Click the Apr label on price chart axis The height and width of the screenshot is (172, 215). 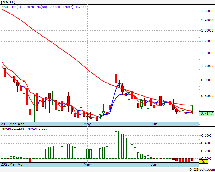point(21,124)
